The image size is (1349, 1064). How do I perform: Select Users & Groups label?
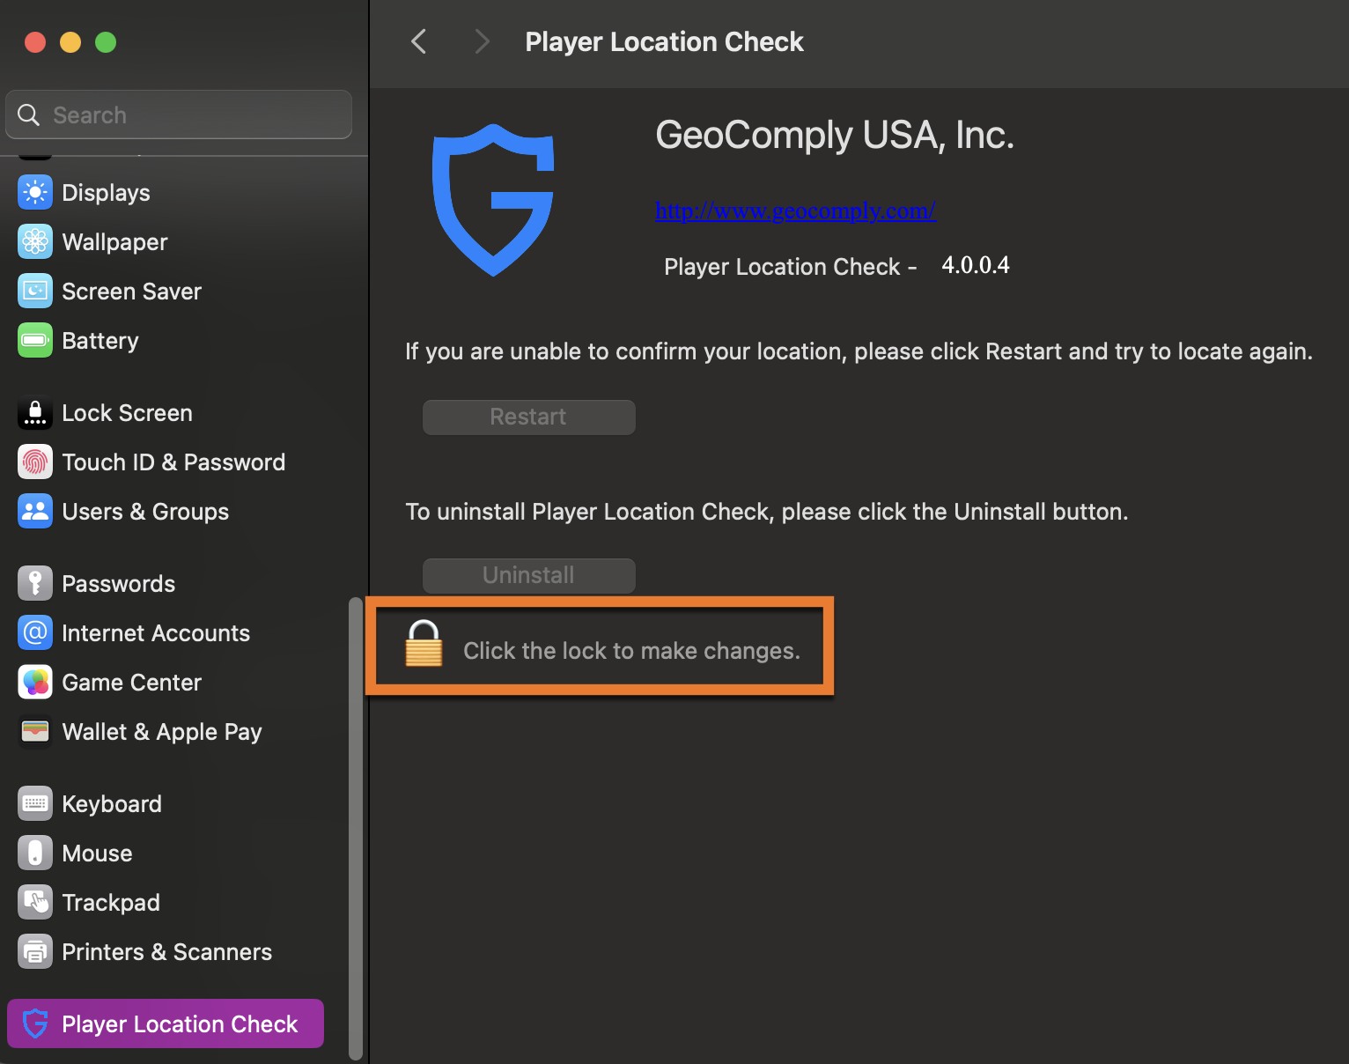coord(145,512)
